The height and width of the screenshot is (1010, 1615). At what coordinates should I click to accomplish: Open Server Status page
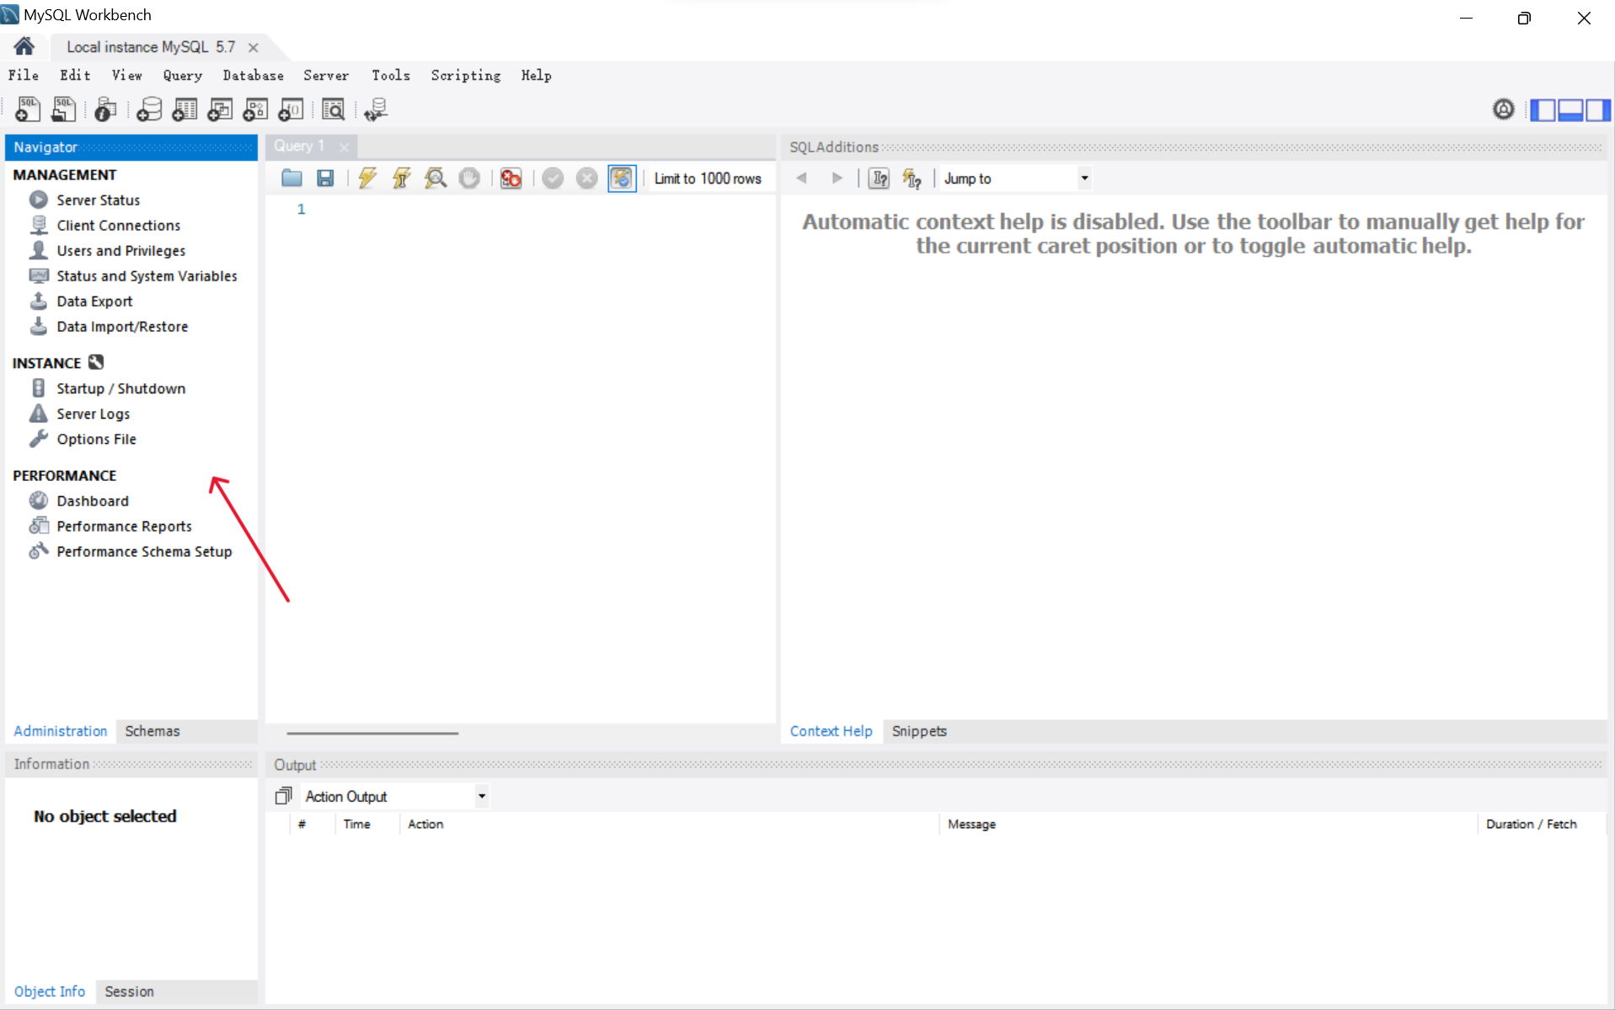[x=99, y=200]
